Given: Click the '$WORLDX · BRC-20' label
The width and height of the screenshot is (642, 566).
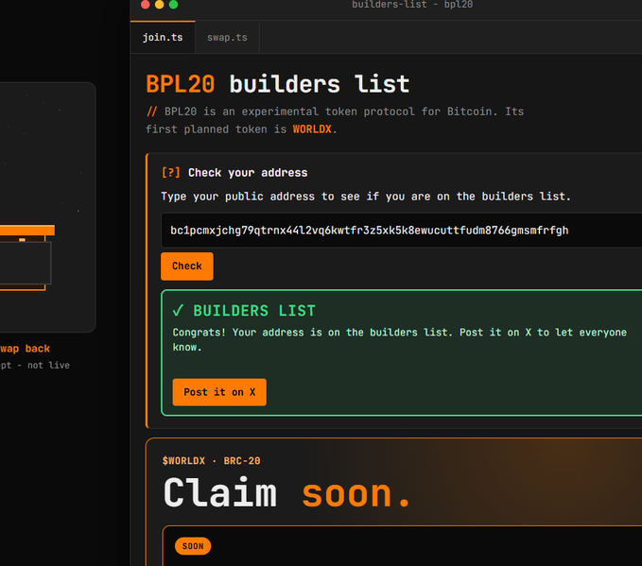Looking at the screenshot, I should click(211, 461).
